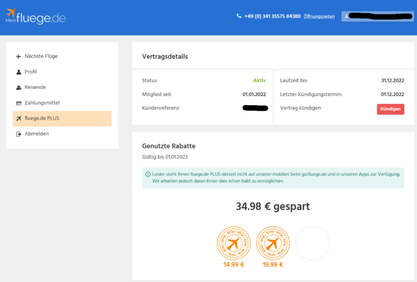Click the mobile availability notice text
The width and height of the screenshot is (417, 282).
coord(276,177)
